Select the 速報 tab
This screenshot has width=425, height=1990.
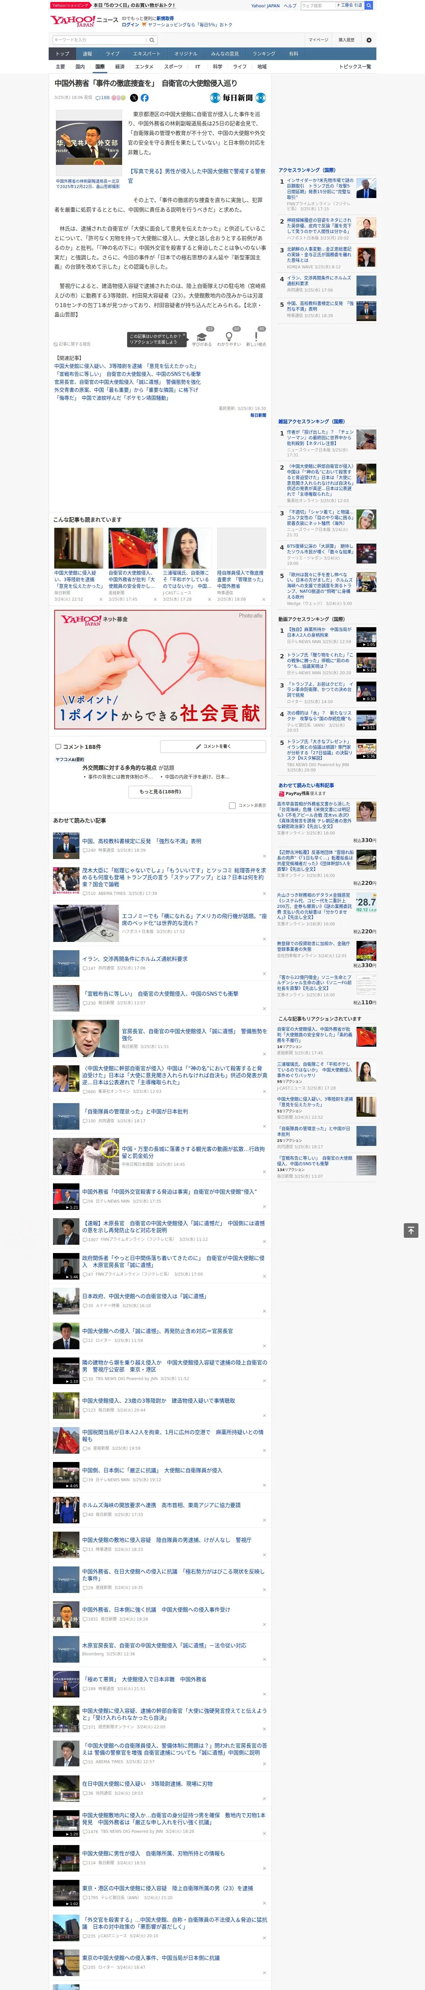87,54
